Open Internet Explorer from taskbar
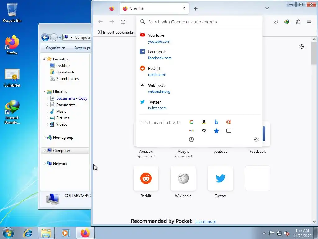The image size is (318, 239). (x=28, y=233)
